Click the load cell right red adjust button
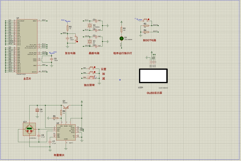The height and width of the screenshot is (161, 241). pyautogui.click(x=31, y=131)
